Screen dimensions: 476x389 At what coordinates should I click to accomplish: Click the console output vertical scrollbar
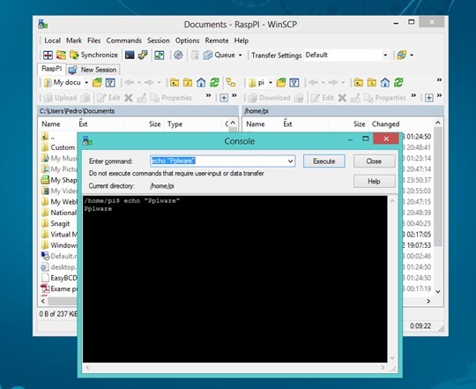click(x=392, y=280)
